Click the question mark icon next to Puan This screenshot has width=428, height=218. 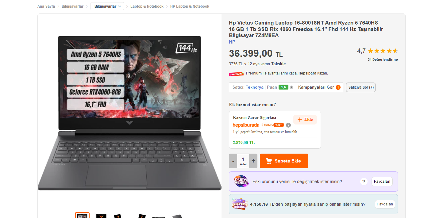coord(291,87)
